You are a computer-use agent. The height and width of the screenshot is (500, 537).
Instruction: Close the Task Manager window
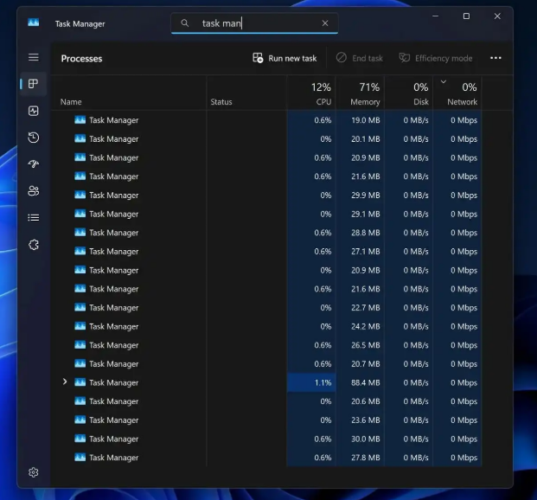tap(497, 16)
